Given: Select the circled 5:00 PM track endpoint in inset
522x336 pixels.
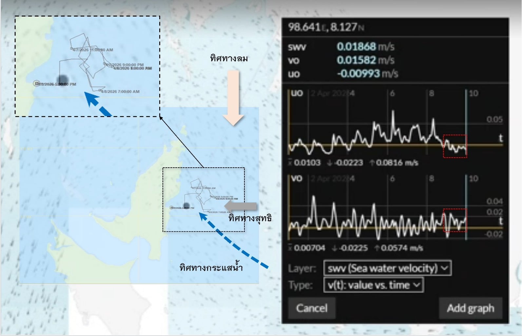Looking at the screenshot, I should [36, 84].
